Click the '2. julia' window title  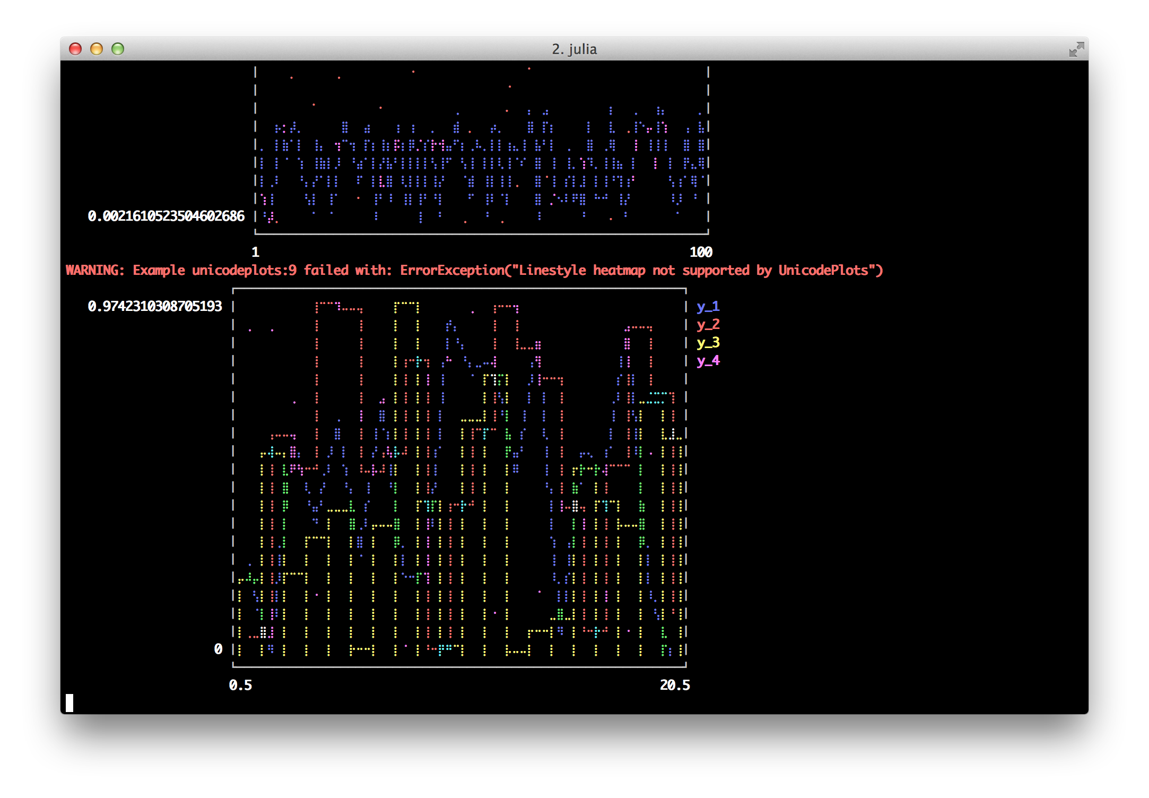(x=574, y=49)
